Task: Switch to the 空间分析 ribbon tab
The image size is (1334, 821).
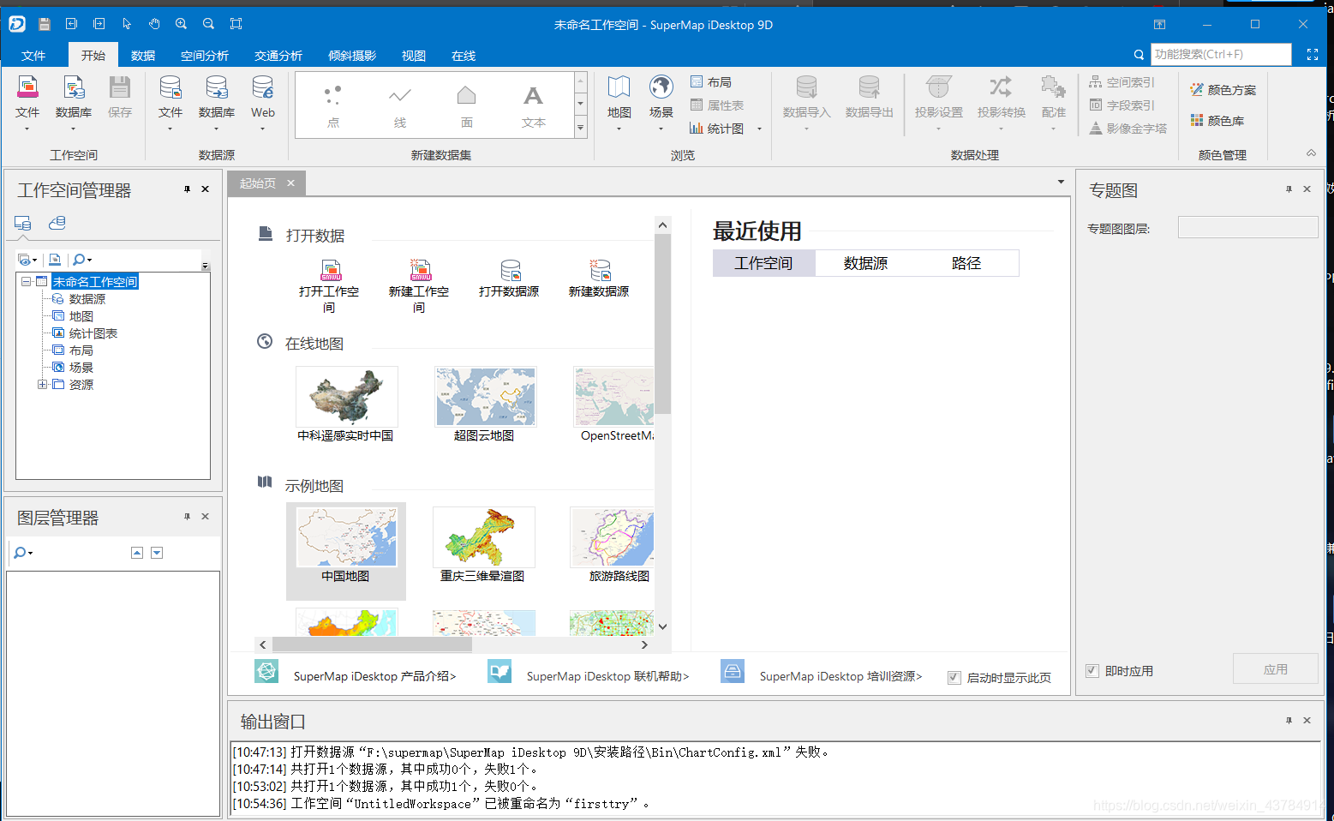Action: pos(205,56)
